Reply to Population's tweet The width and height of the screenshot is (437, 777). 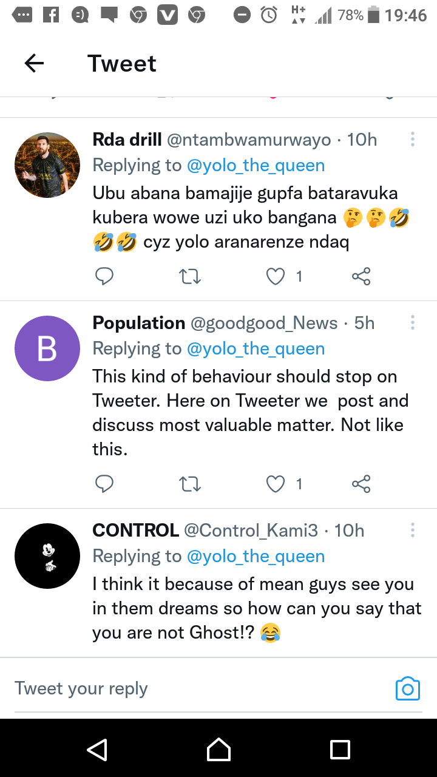(x=104, y=484)
